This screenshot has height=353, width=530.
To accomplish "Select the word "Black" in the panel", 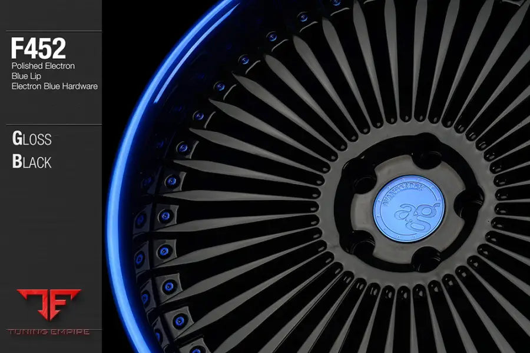I will pyautogui.click(x=32, y=162).
